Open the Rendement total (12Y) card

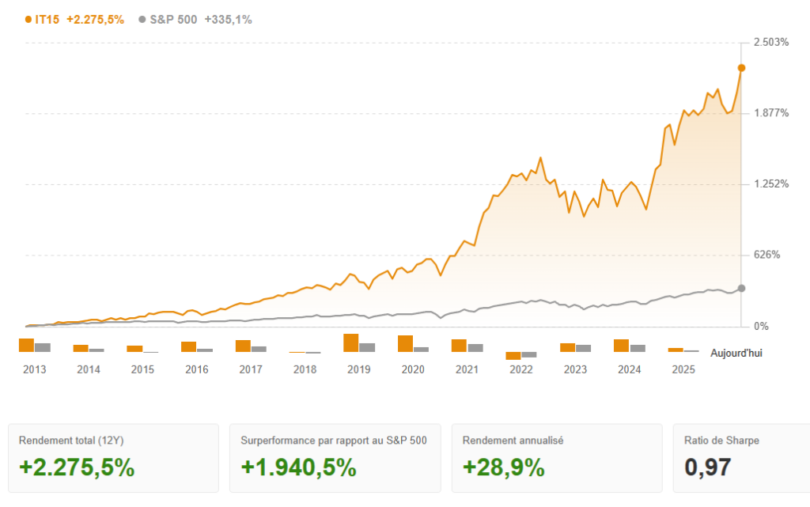pyautogui.click(x=113, y=458)
